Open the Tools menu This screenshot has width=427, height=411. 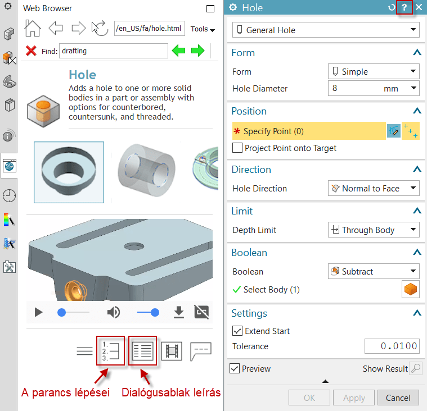point(203,29)
